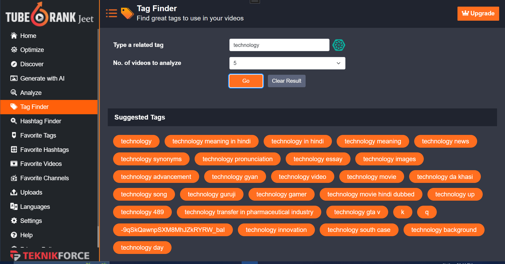Choose the 'technology movie' tag
This screenshot has width=505, height=264.
(371, 177)
